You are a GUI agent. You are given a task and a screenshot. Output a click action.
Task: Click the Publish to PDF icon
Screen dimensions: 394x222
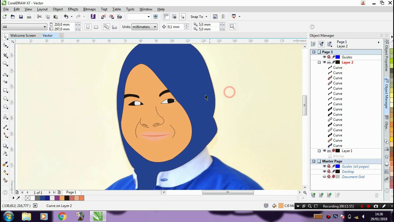coord(120,17)
